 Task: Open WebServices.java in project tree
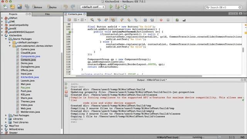click(30, 112)
